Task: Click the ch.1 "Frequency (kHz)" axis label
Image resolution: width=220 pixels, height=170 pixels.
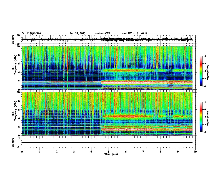Action: [15, 65]
